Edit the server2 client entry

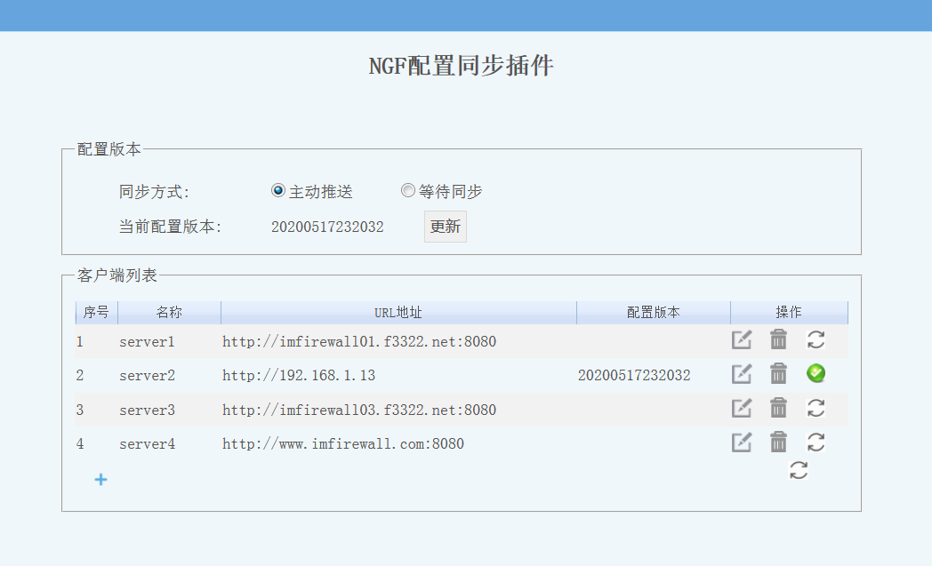[742, 374]
